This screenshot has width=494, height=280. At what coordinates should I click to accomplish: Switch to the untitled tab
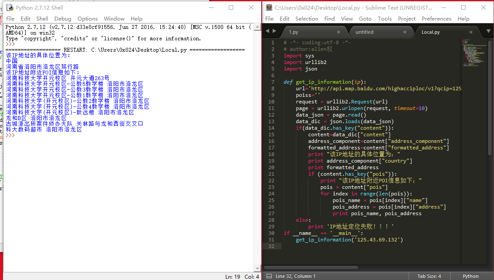(365, 32)
